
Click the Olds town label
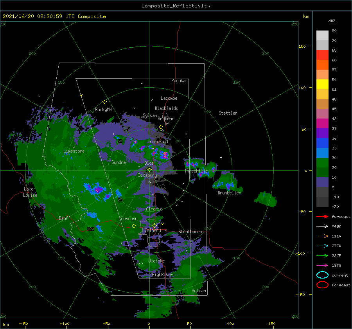tap(149, 163)
